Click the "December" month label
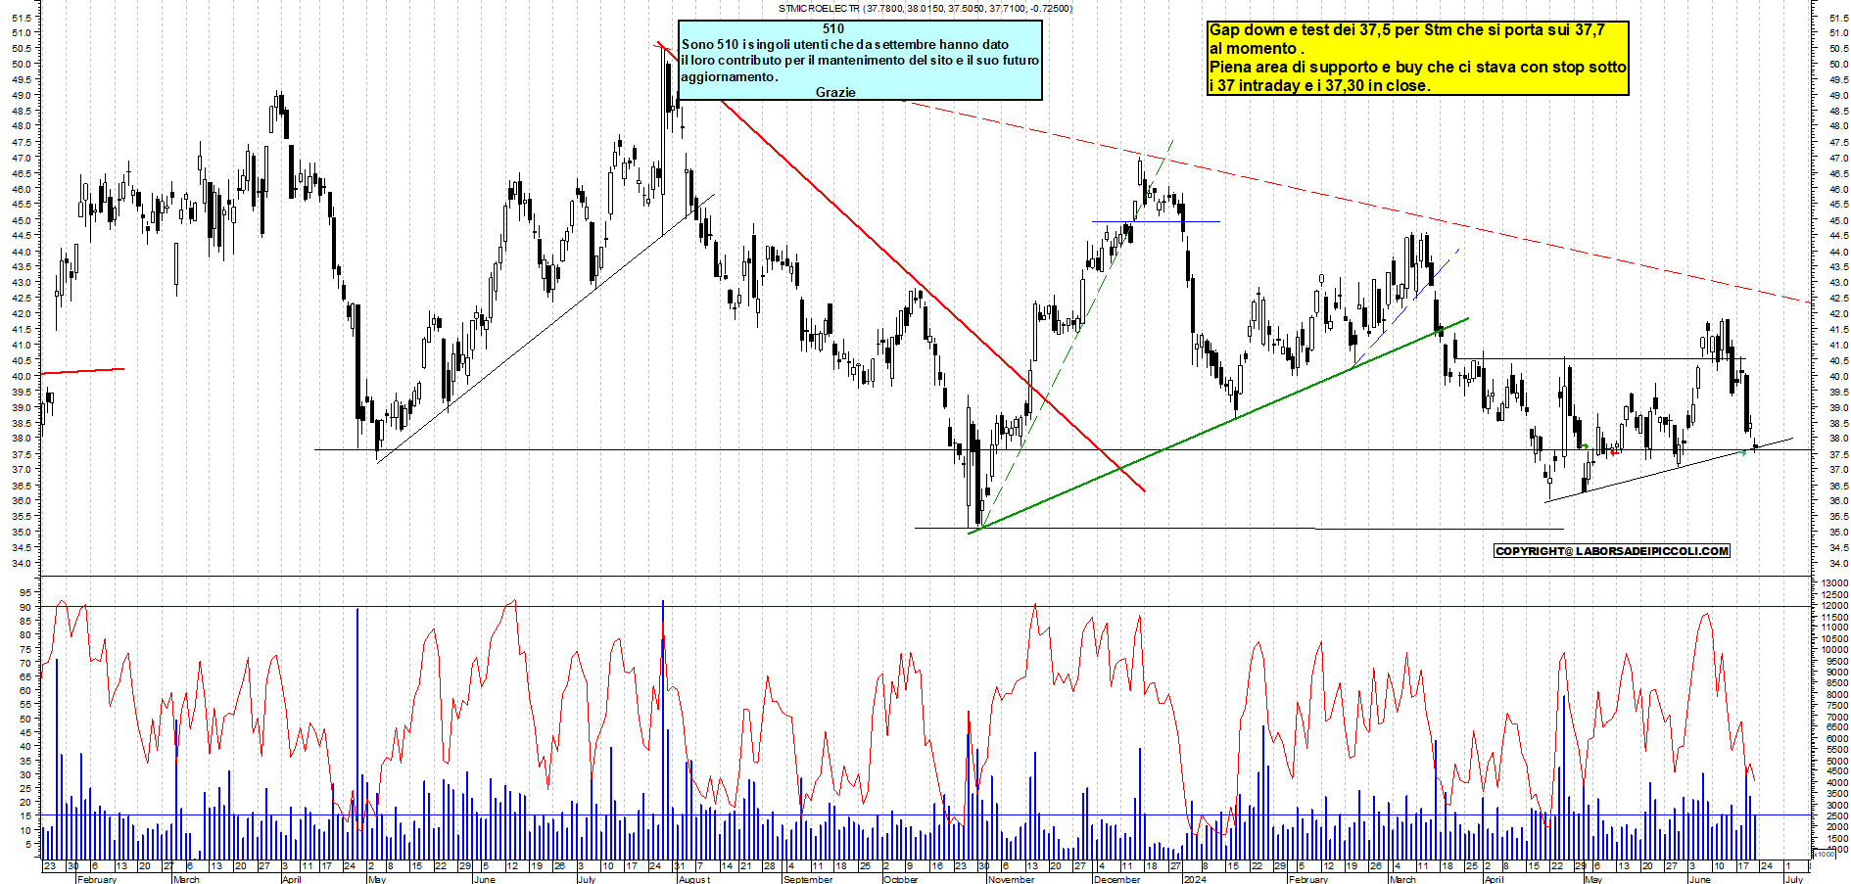This screenshot has height=884, width=1851. pos(1117,879)
